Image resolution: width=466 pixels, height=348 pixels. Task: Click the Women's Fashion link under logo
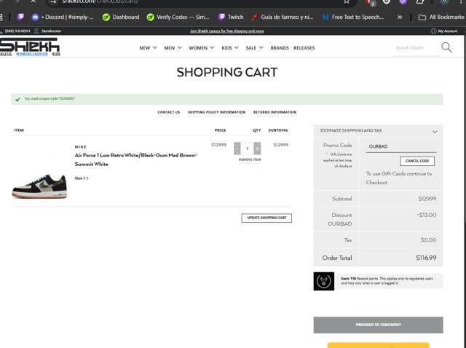click(x=32, y=54)
